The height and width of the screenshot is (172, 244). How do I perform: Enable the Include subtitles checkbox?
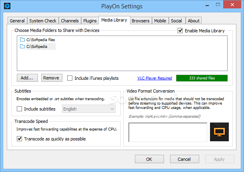coord(19,109)
